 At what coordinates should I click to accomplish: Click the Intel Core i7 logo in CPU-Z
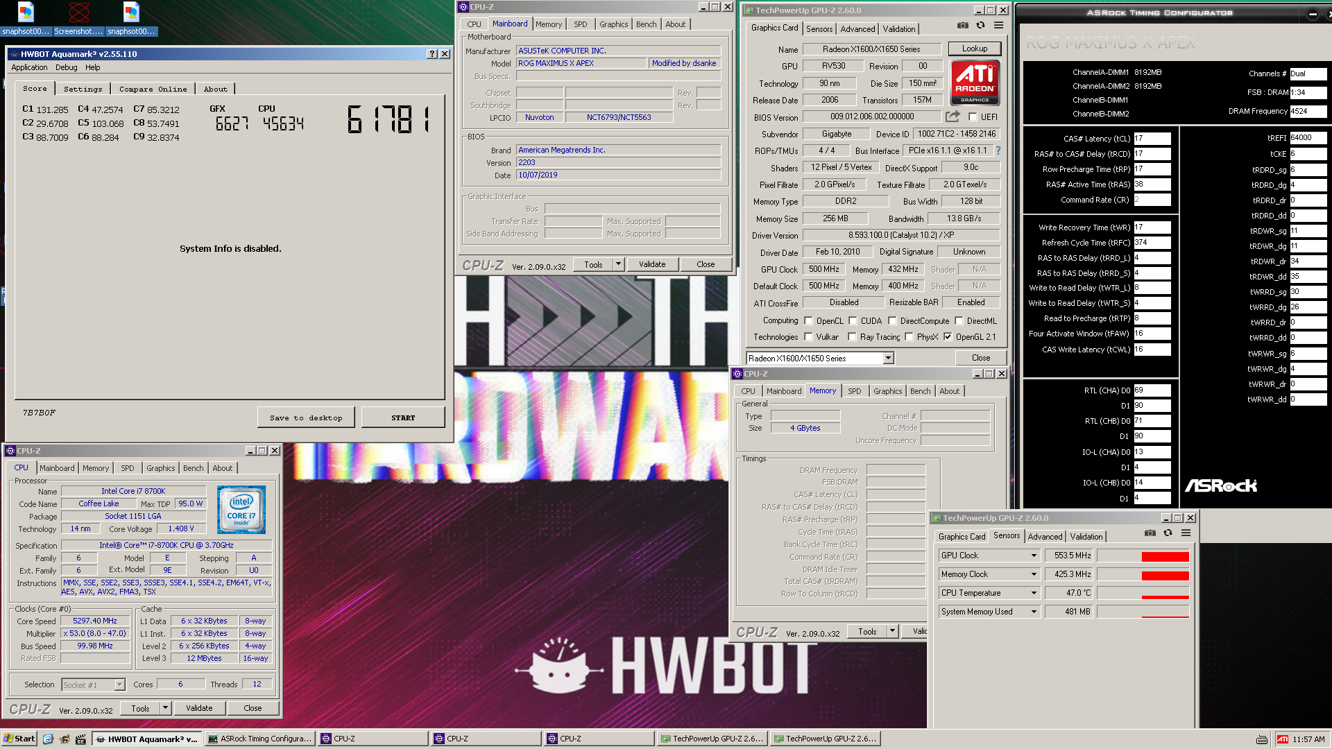[x=241, y=510]
